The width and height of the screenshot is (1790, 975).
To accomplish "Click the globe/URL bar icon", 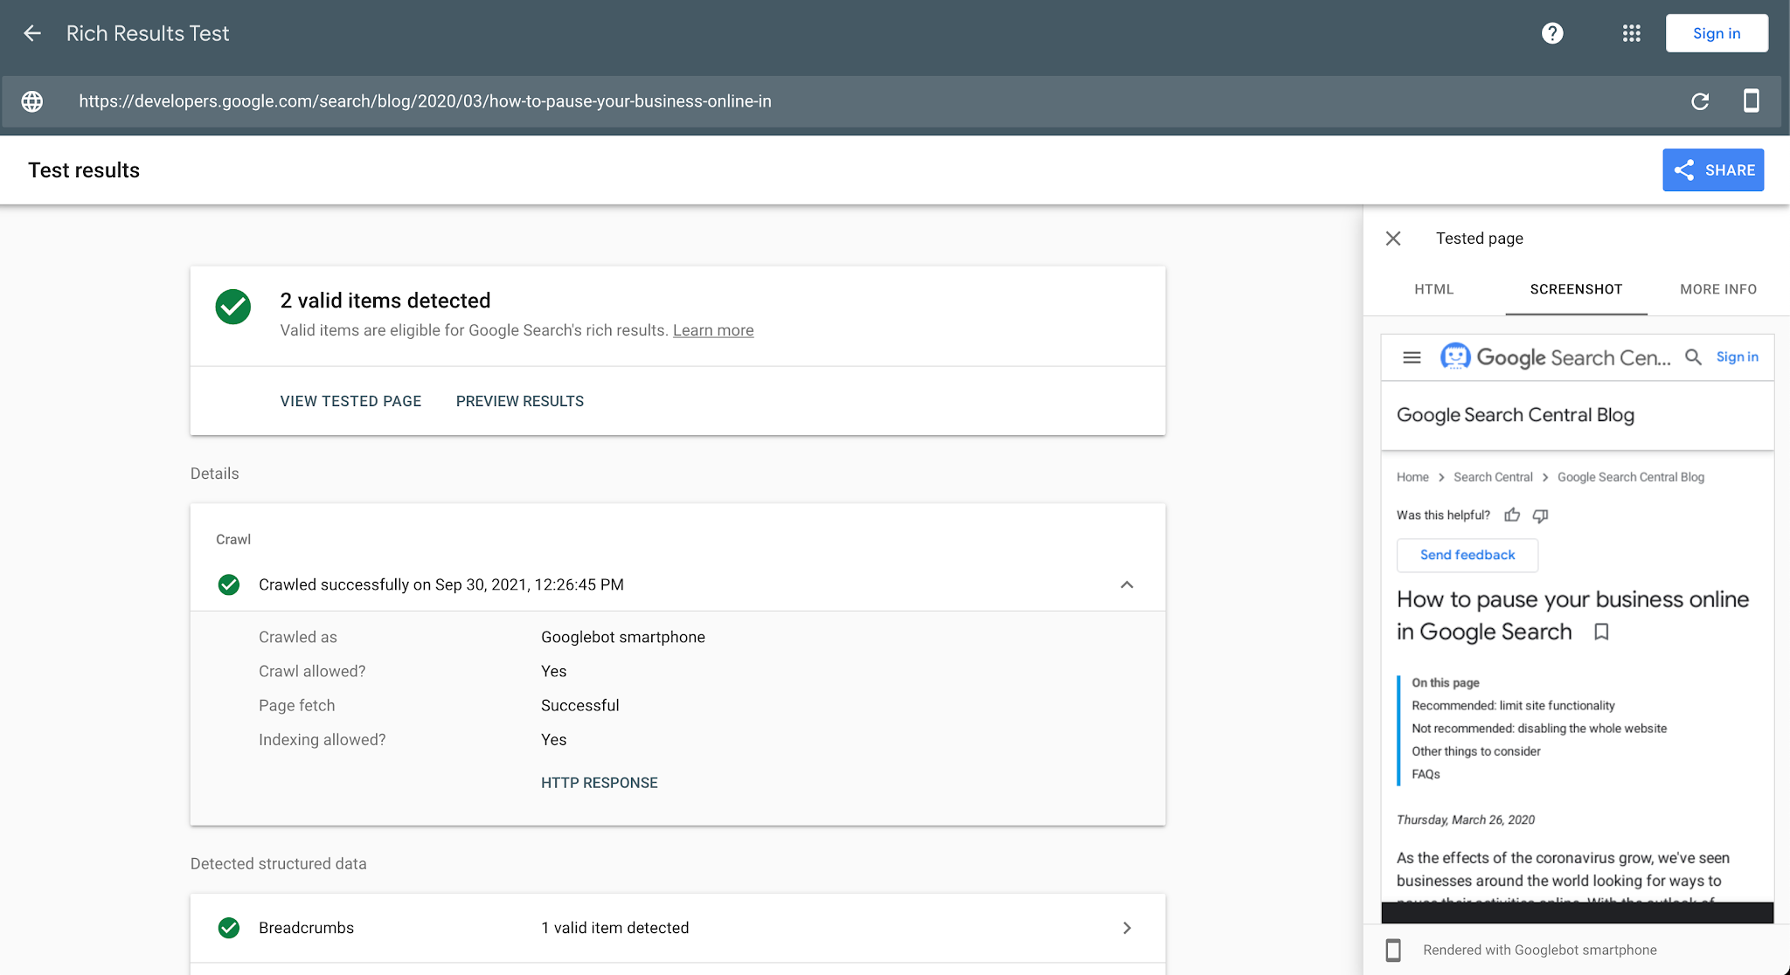I will coord(32,100).
